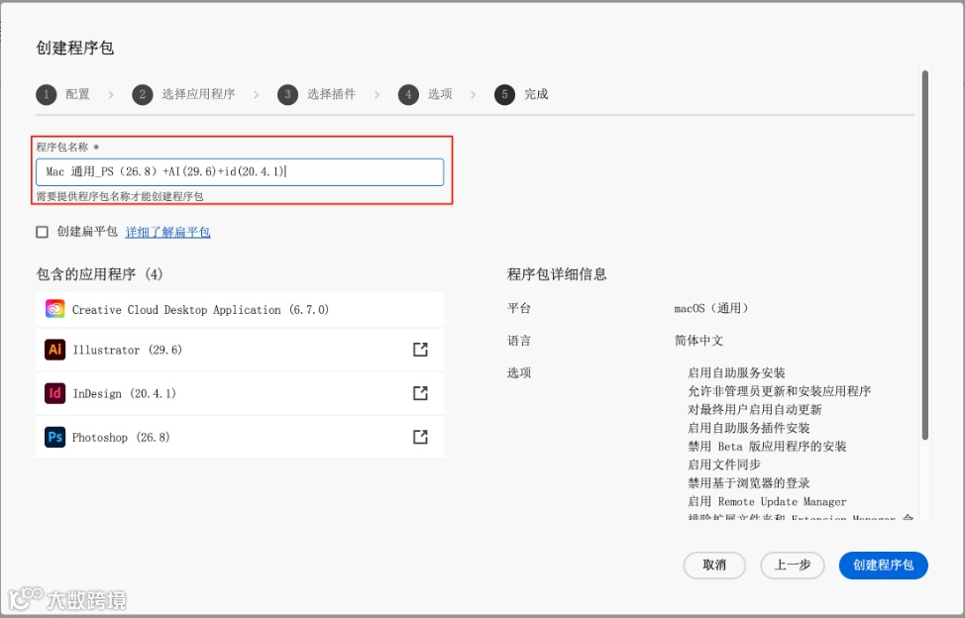Click the Creative Cloud Desktop Application icon
This screenshot has width=965, height=618.
54,309
